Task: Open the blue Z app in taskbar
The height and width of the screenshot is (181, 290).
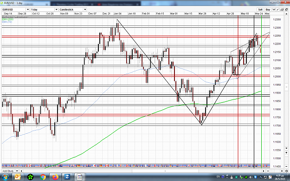Action: (x=67, y=177)
